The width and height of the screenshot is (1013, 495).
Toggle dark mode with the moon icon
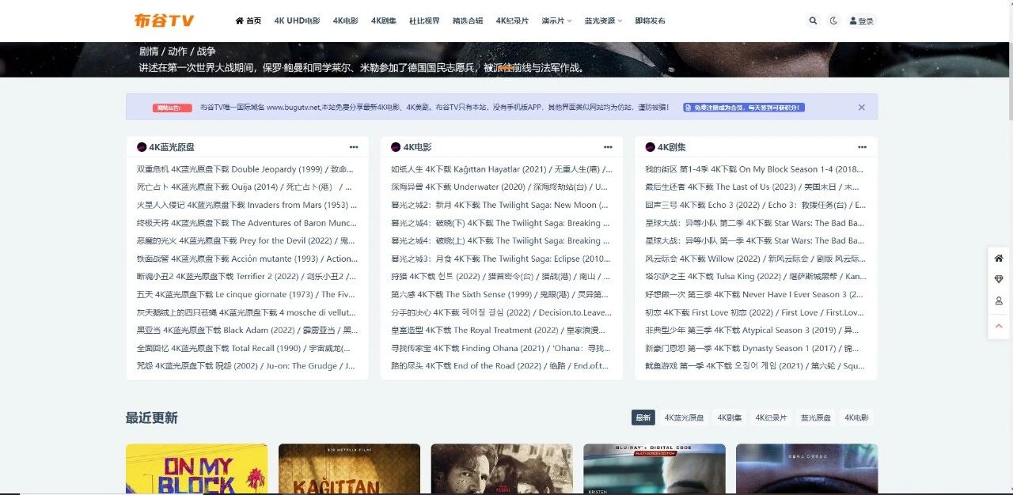coord(833,21)
